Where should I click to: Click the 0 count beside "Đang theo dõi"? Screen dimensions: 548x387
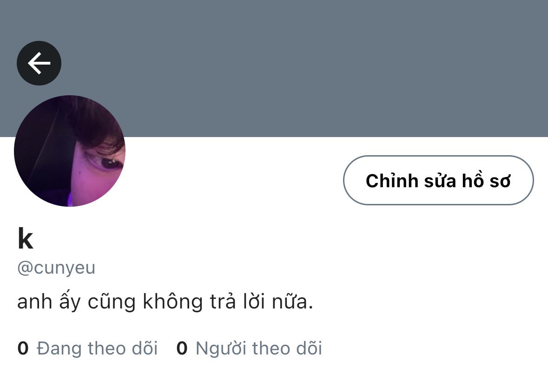(23, 348)
